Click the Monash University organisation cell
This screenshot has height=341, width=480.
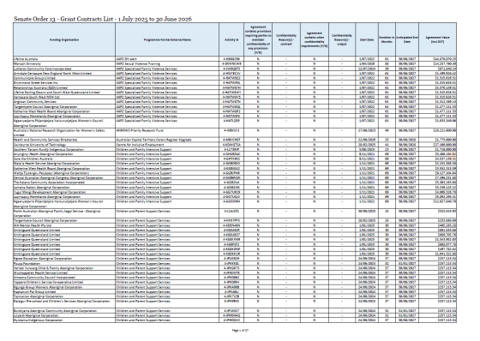point(64,63)
